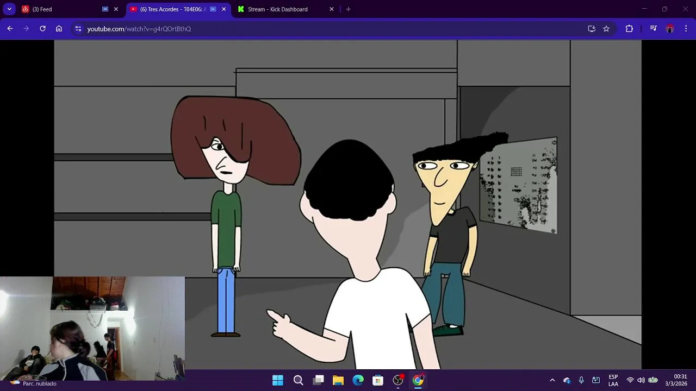Open Windows Search from the taskbar
Screen dimensions: 696x391
[298, 380]
